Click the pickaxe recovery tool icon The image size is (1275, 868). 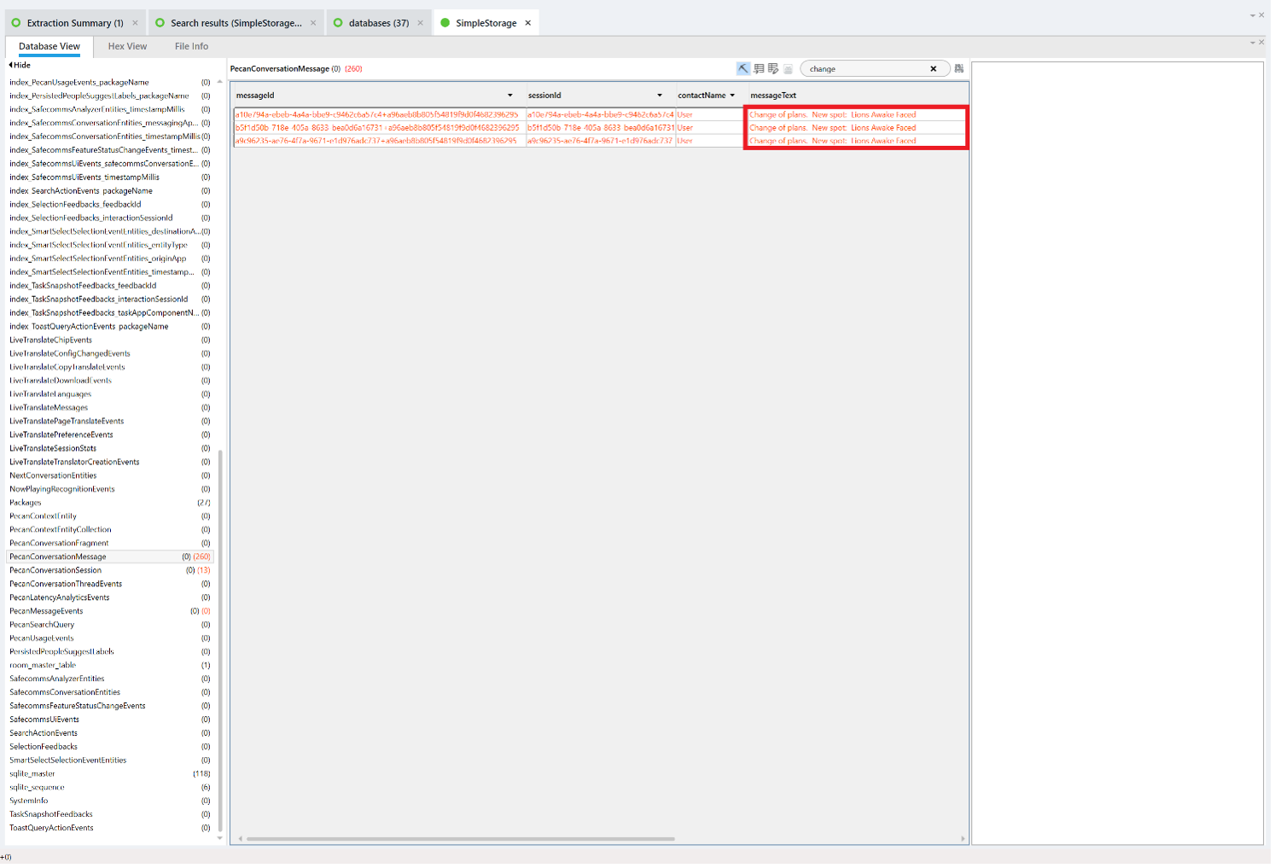(743, 68)
